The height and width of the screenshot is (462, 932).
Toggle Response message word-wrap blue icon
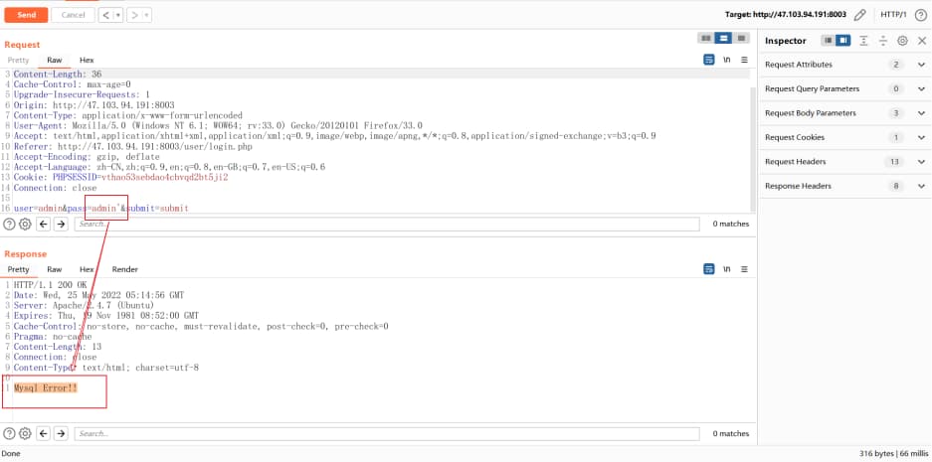point(708,269)
